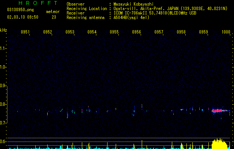Click the Receiver label

click(76, 13)
